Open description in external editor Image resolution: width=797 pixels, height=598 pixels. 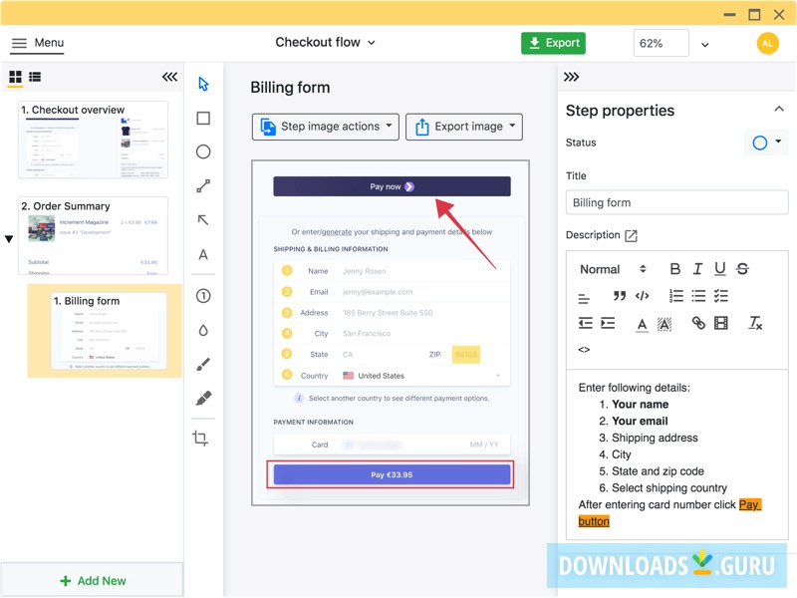tap(631, 235)
